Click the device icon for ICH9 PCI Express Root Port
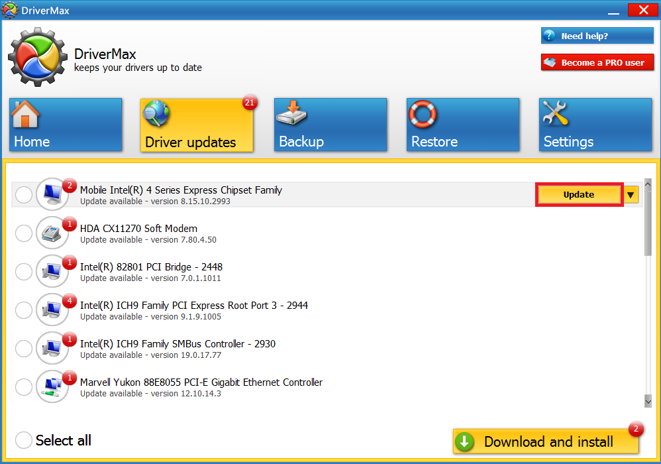The height and width of the screenshot is (464, 661). click(52, 309)
